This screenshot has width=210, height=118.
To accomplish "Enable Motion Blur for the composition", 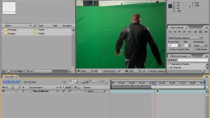I will [93, 82].
